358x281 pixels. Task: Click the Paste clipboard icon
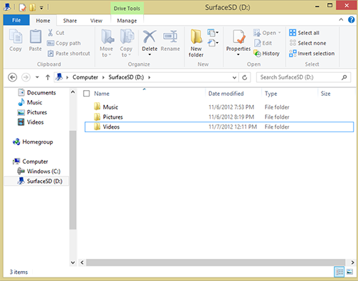coord(35,36)
